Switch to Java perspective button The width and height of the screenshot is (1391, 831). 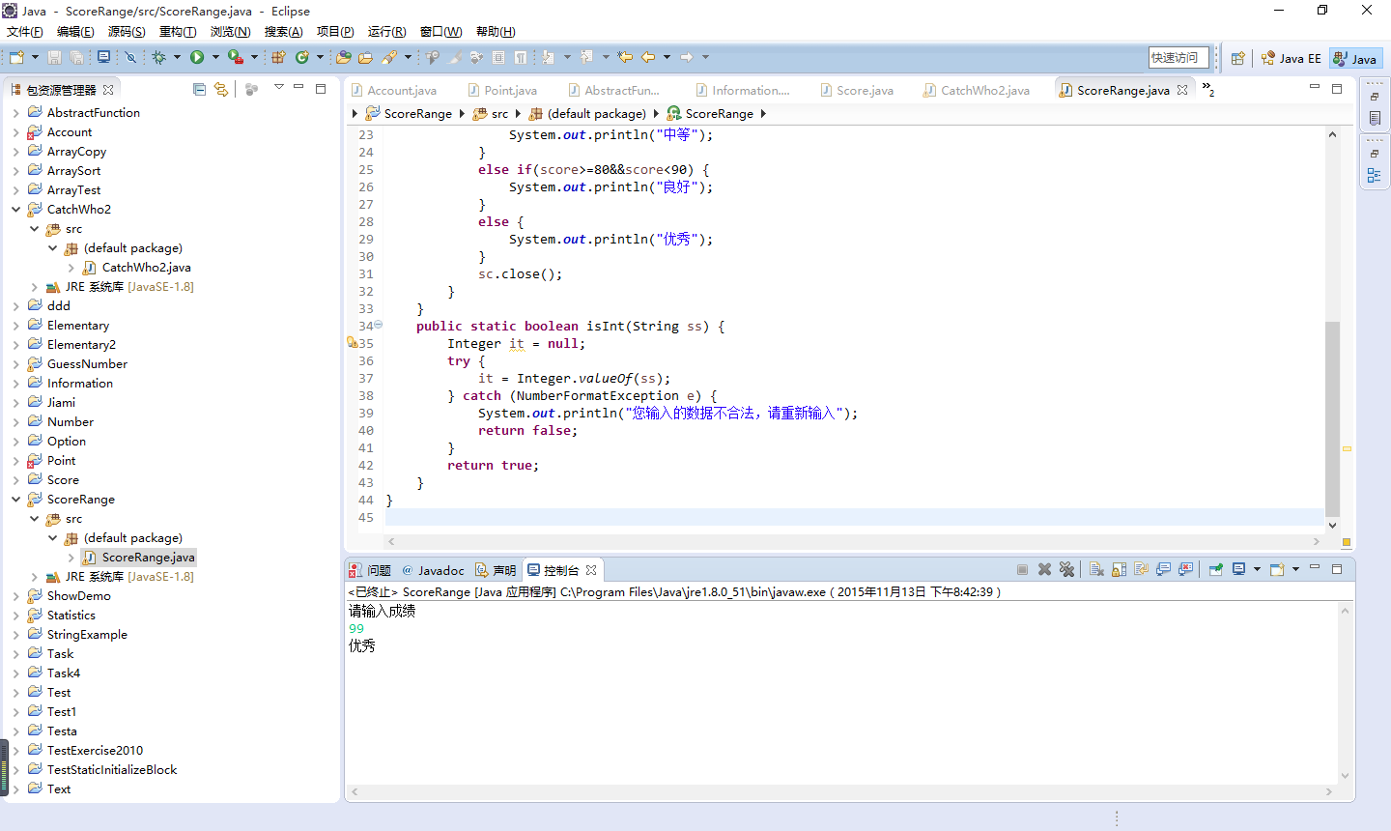[1355, 58]
